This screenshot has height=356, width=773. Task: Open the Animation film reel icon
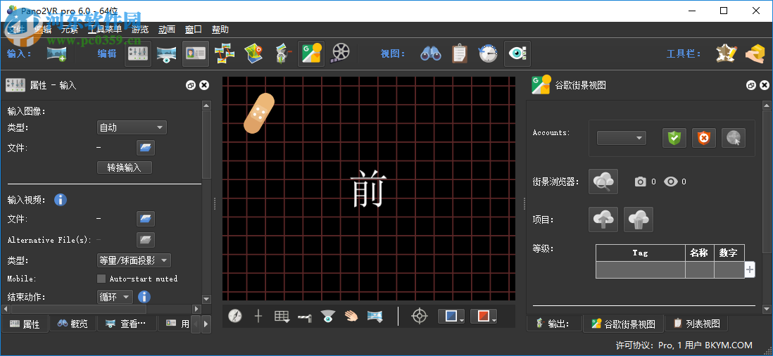coord(340,53)
